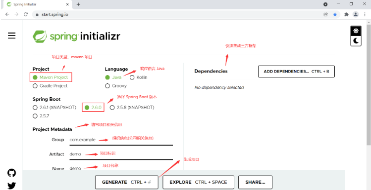Click the Group input field com.example
The height and width of the screenshot is (190, 371).
click(x=121, y=140)
